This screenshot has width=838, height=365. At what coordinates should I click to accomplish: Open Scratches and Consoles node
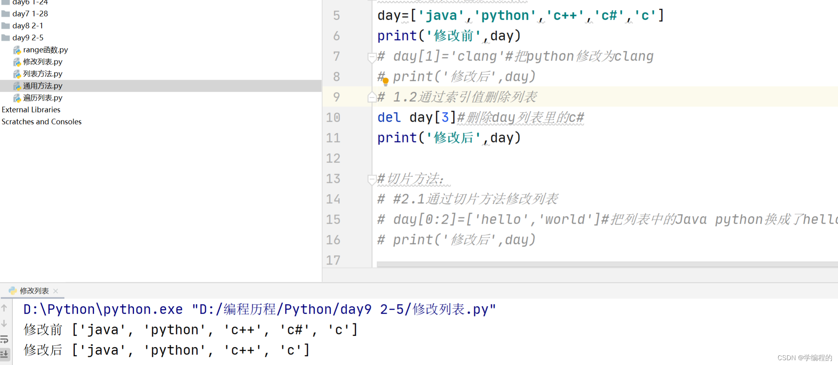coord(41,122)
